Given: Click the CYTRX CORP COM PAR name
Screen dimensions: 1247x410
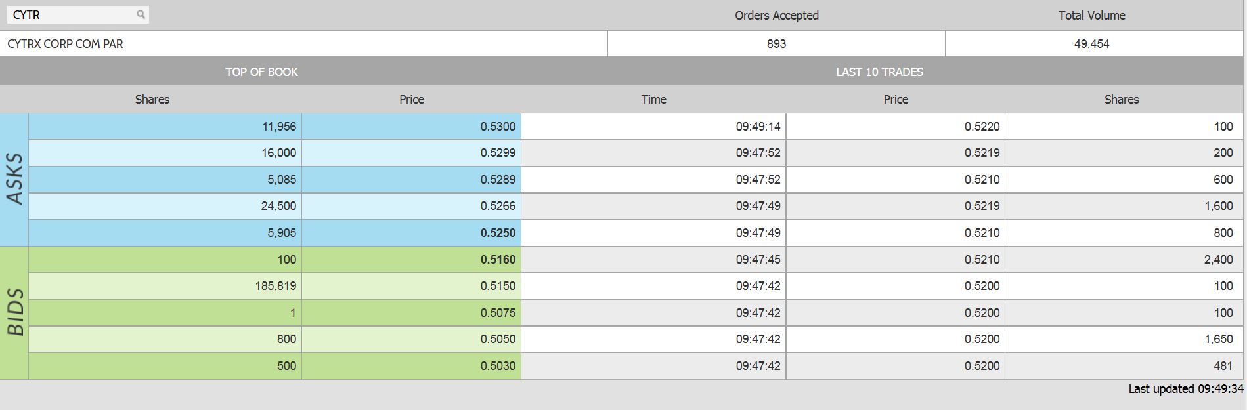Looking at the screenshot, I should [65, 44].
